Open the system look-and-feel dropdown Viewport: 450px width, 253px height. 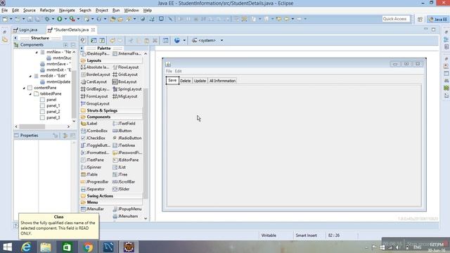[x=221, y=41]
